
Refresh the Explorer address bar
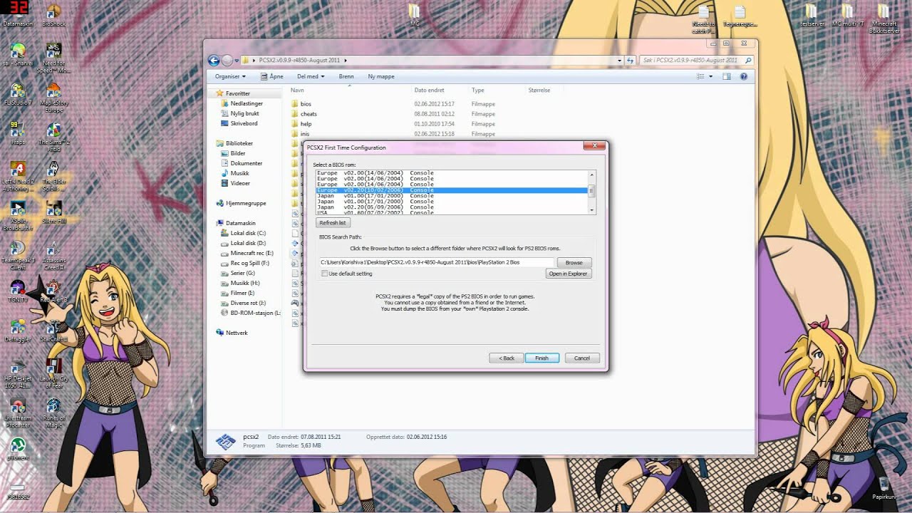631,61
